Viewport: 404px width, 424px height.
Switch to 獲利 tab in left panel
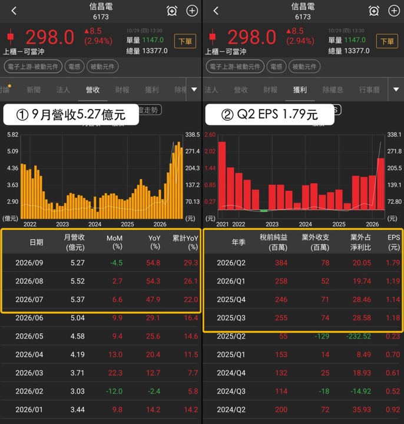tap(152, 90)
